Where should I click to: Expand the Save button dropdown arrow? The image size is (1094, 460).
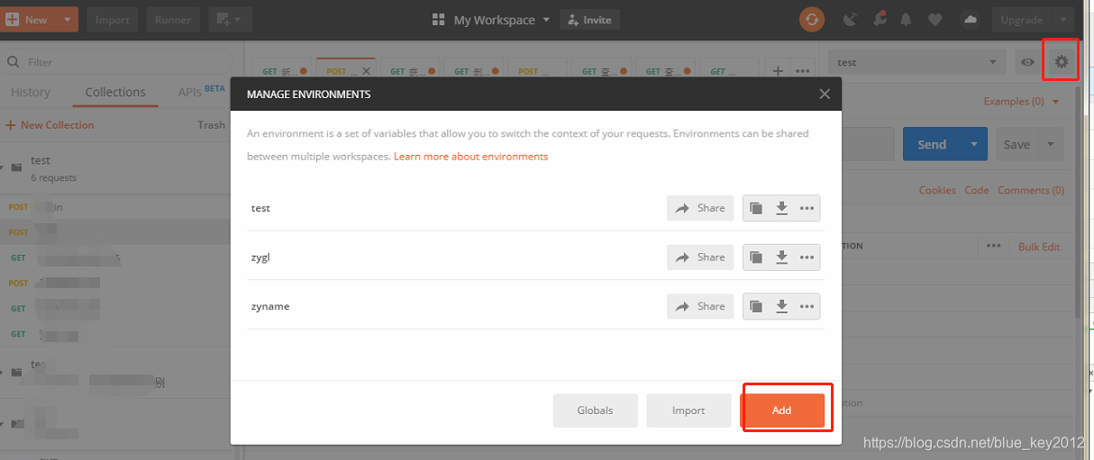[x=1052, y=144]
